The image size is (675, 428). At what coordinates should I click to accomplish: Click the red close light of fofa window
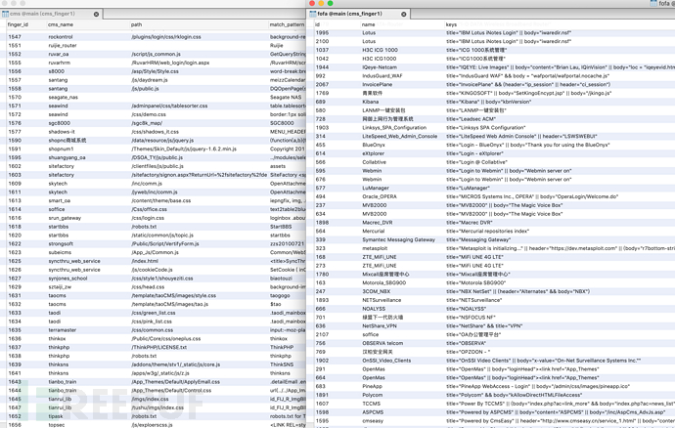[312, 3]
